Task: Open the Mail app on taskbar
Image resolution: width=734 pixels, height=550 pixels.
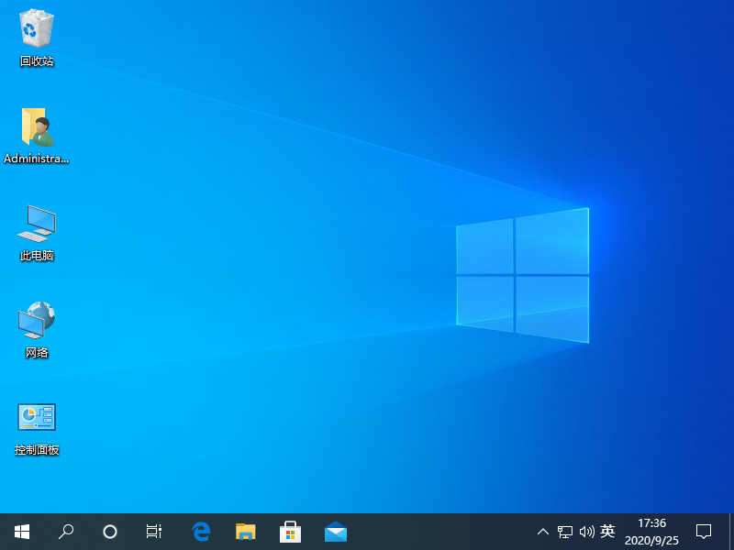Action: click(336, 531)
